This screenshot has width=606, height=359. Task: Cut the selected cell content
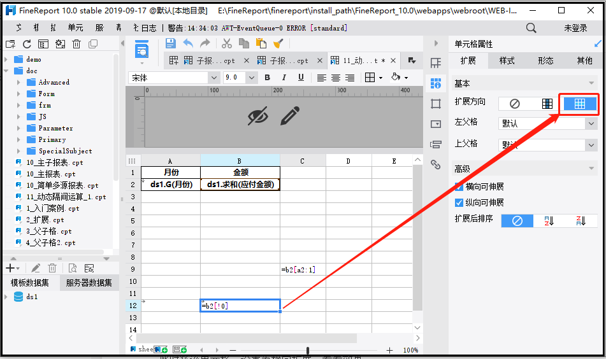(x=226, y=43)
